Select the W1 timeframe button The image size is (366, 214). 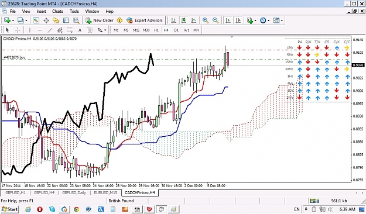tap(186, 30)
